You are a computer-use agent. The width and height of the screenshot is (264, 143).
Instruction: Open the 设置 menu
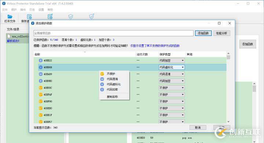[41, 10]
